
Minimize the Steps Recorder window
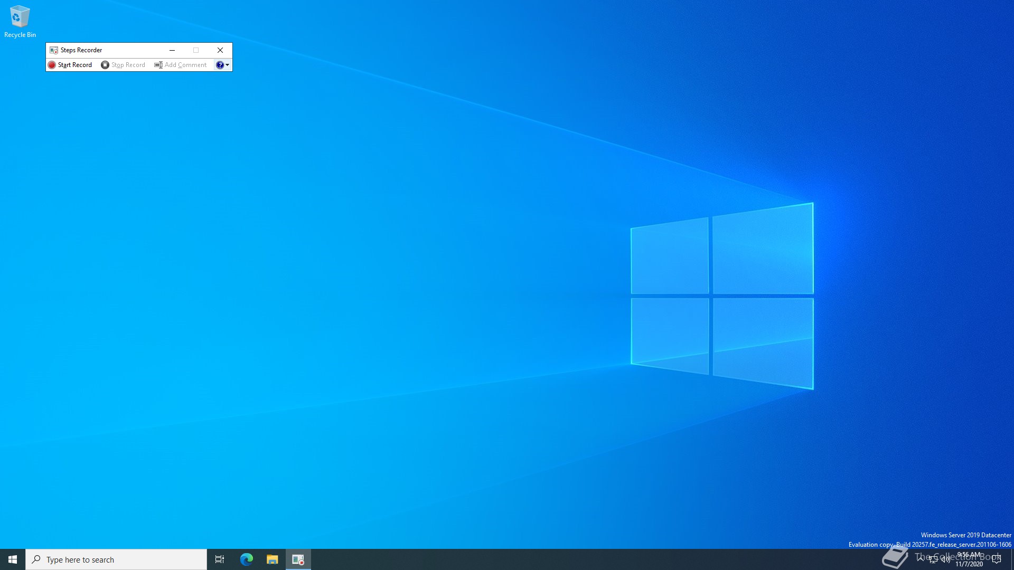[x=172, y=50]
